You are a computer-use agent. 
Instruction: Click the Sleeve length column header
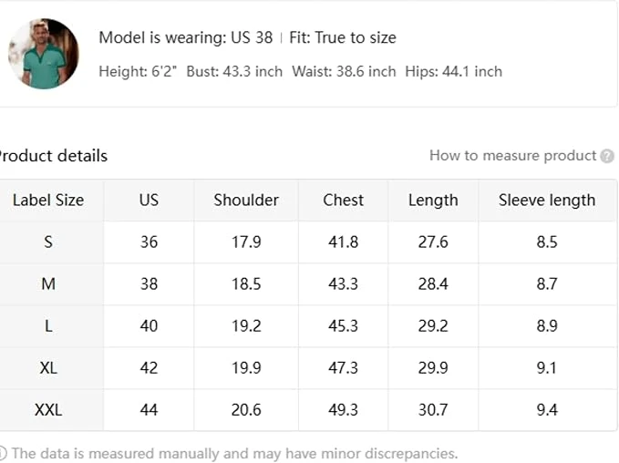point(547,201)
